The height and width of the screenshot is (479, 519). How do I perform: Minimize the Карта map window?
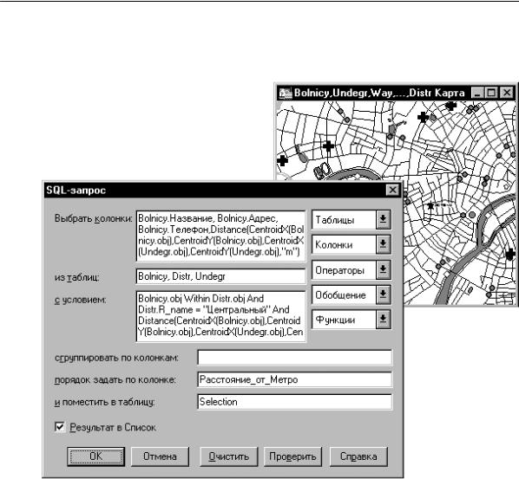477,93
